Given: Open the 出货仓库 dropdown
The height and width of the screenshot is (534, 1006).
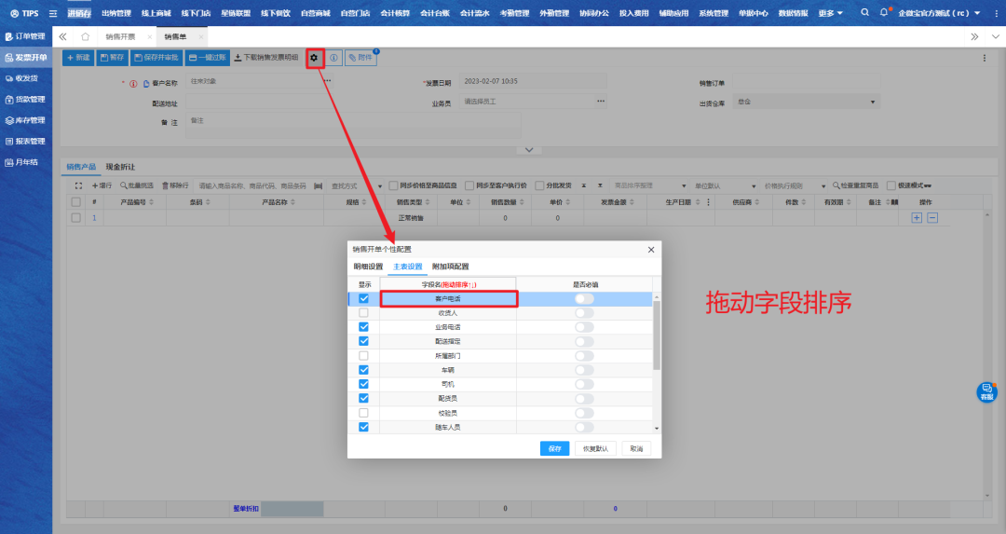Looking at the screenshot, I should click(873, 102).
